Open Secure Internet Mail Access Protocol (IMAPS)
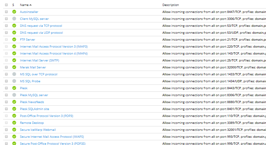The image size is (266, 145). point(52,137)
